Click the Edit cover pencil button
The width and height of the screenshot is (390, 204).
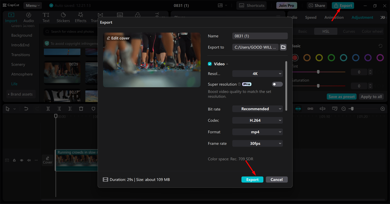tap(118, 38)
